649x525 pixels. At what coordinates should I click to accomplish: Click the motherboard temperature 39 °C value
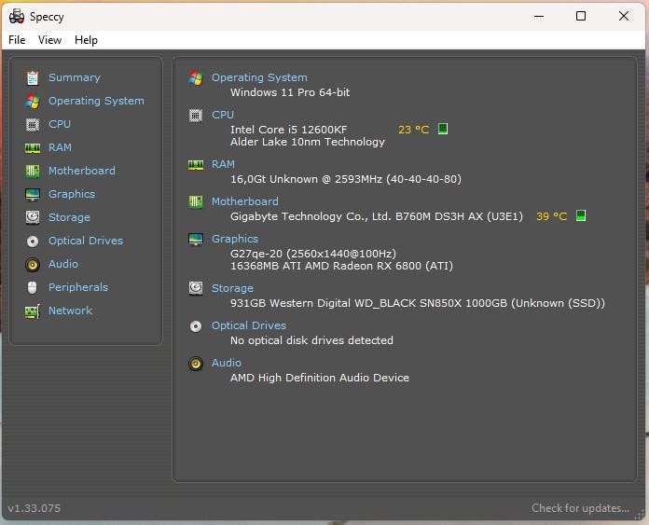tap(552, 216)
